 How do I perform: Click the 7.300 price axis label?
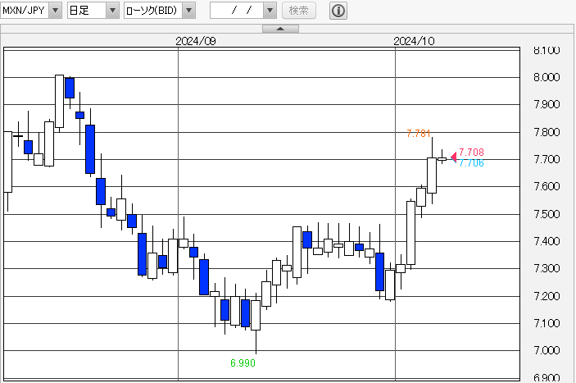(547, 268)
